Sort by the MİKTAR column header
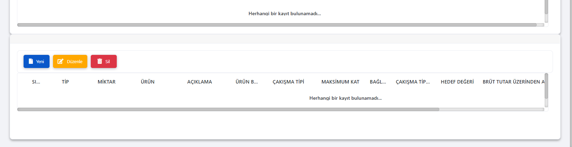This screenshot has width=572, height=147. point(106,82)
